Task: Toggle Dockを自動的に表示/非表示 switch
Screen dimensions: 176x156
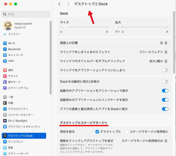Action: (x=165, y=82)
